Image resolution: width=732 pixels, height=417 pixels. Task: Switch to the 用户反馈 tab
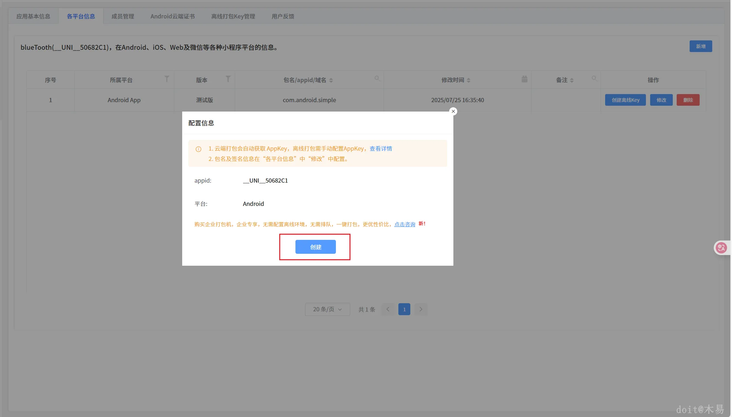283,16
